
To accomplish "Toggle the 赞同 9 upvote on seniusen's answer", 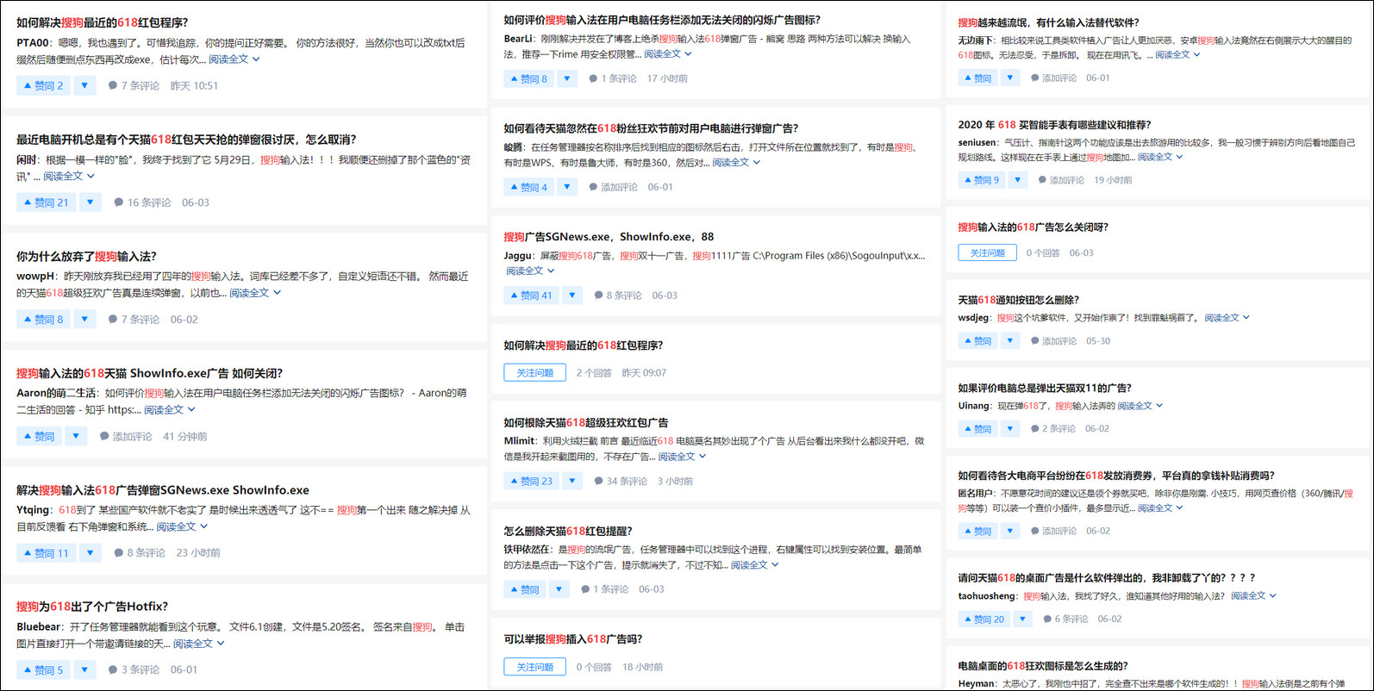I will coord(981,180).
